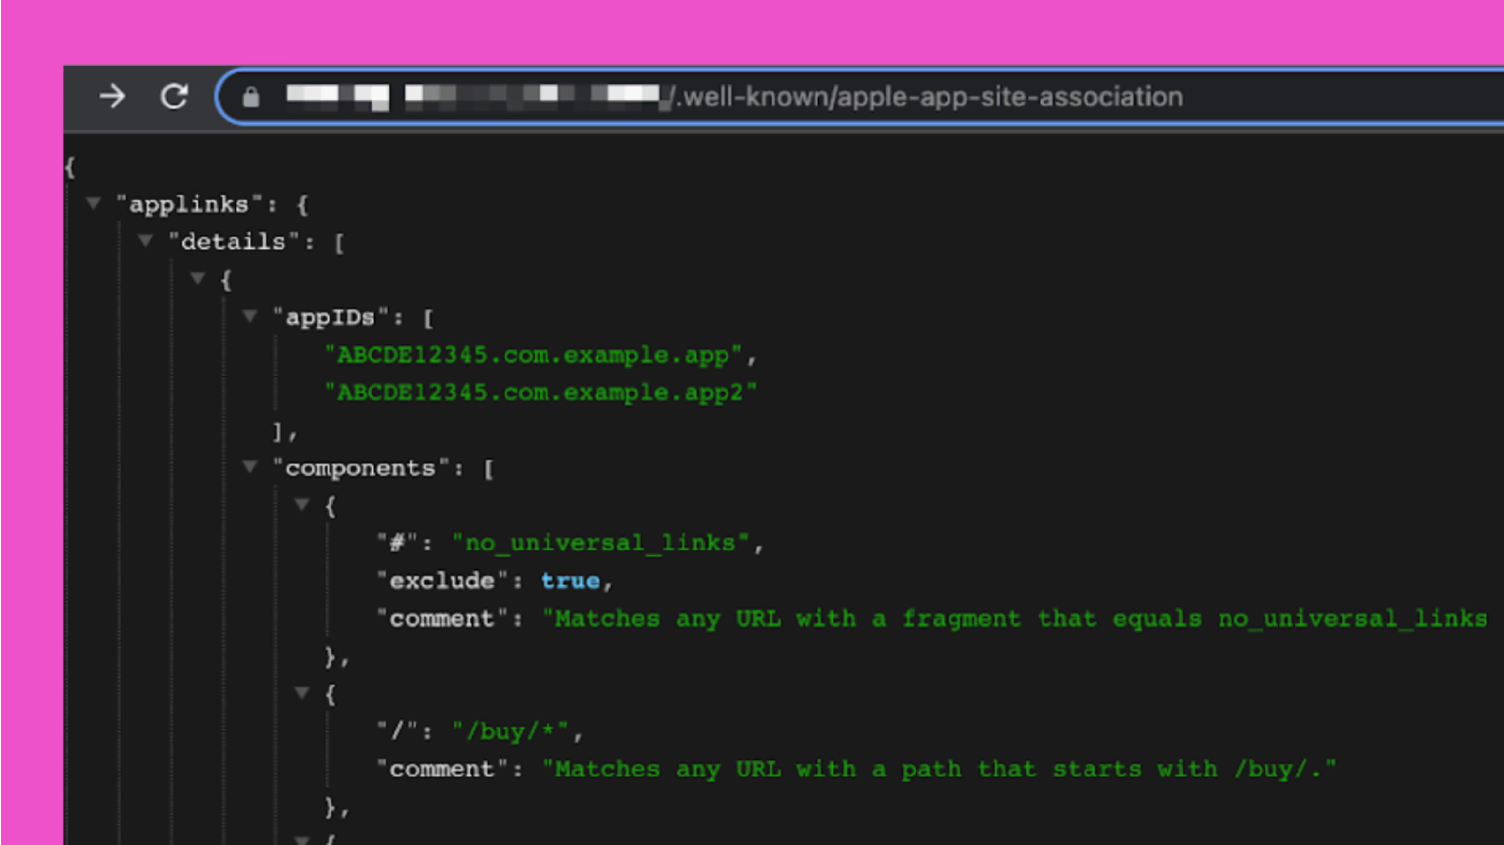Click the "ABCDE12345.com.example.app2" string value
1504x845 pixels.
click(541, 393)
